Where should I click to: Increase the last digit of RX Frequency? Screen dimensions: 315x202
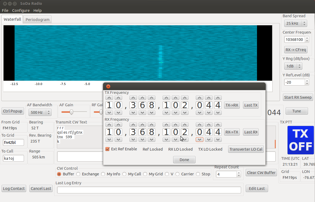point(218,125)
